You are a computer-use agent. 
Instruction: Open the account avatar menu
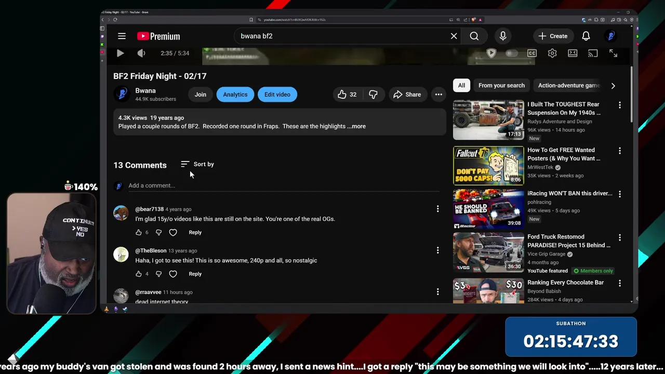pyautogui.click(x=611, y=36)
